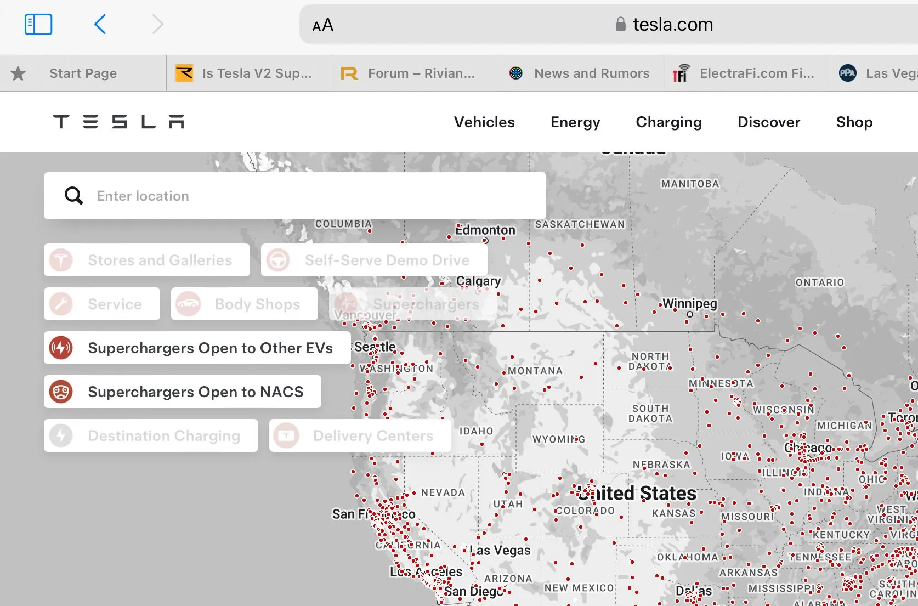
Task: Click the NEW MEXICO label on the map
Action: [579, 588]
